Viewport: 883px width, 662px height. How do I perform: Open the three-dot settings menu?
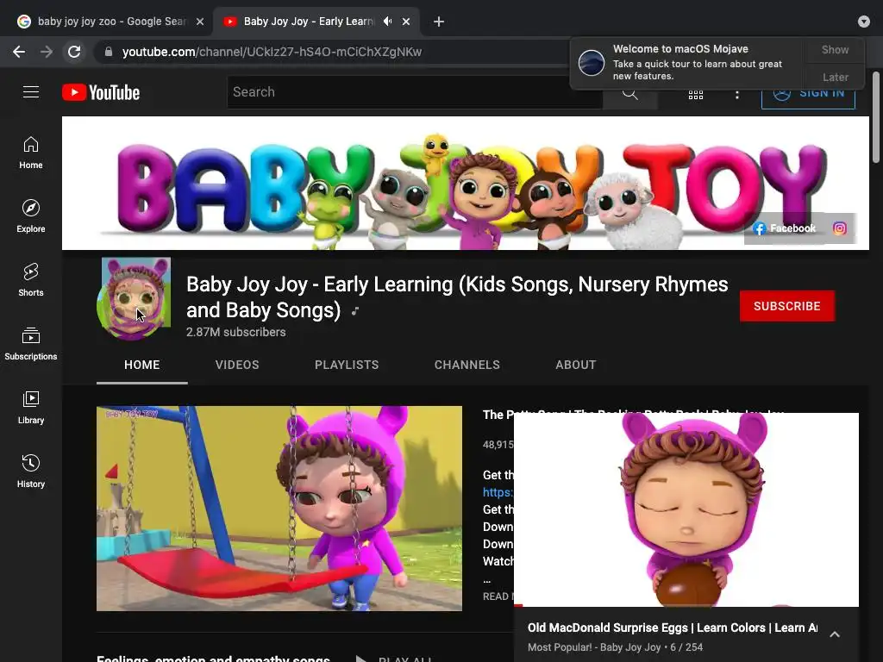(736, 94)
